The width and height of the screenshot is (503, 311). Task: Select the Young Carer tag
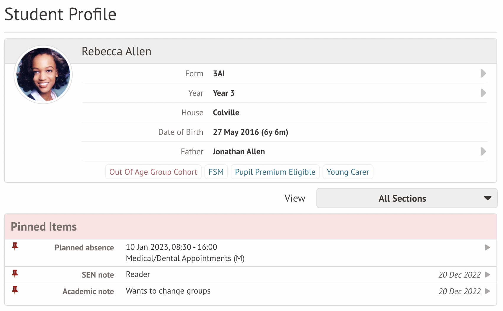pos(348,172)
